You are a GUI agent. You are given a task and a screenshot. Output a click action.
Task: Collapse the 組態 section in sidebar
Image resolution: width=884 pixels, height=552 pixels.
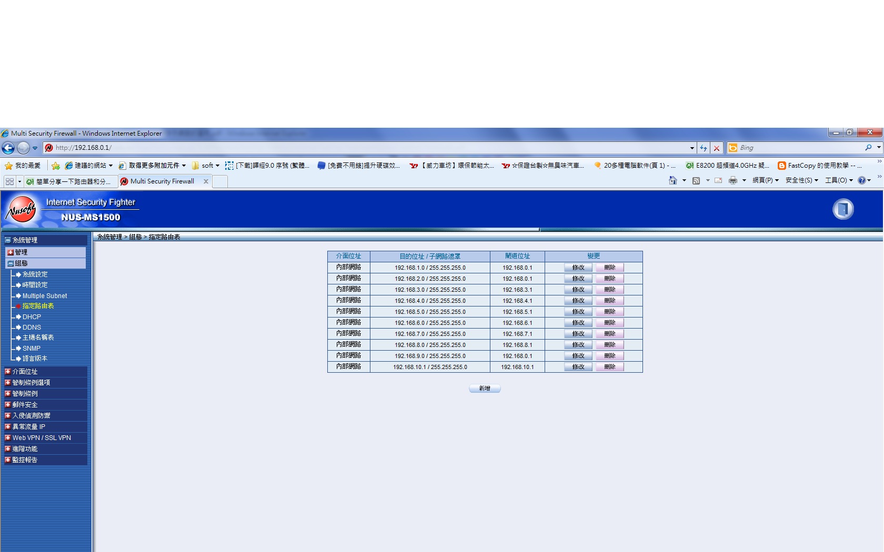point(11,263)
